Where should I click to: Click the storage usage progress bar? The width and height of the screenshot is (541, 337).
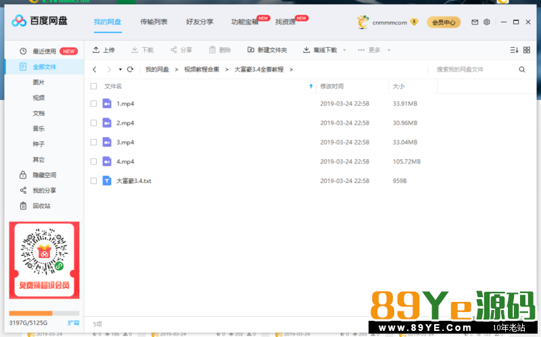(x=44, y=313)
